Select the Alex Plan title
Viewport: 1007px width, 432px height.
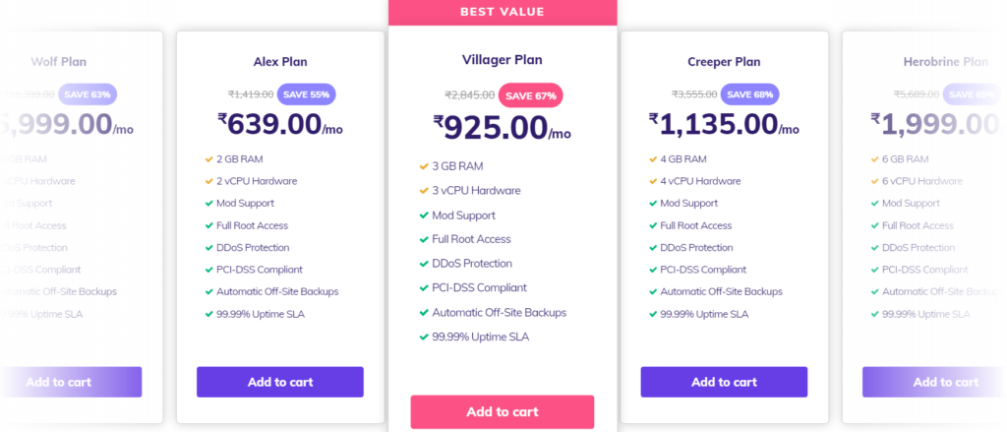280,62
